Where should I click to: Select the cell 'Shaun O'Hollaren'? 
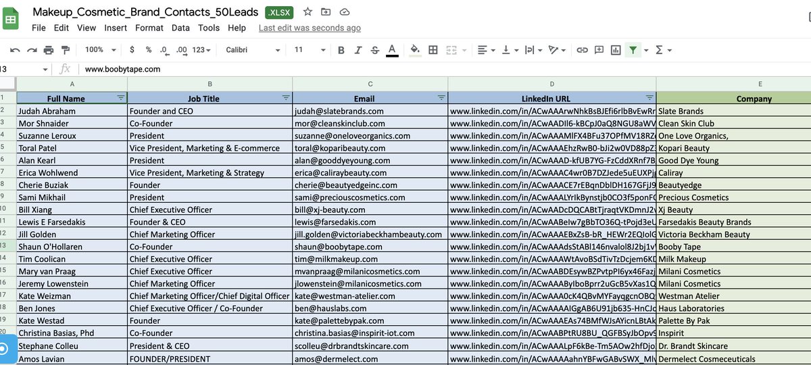coord(72,247)
